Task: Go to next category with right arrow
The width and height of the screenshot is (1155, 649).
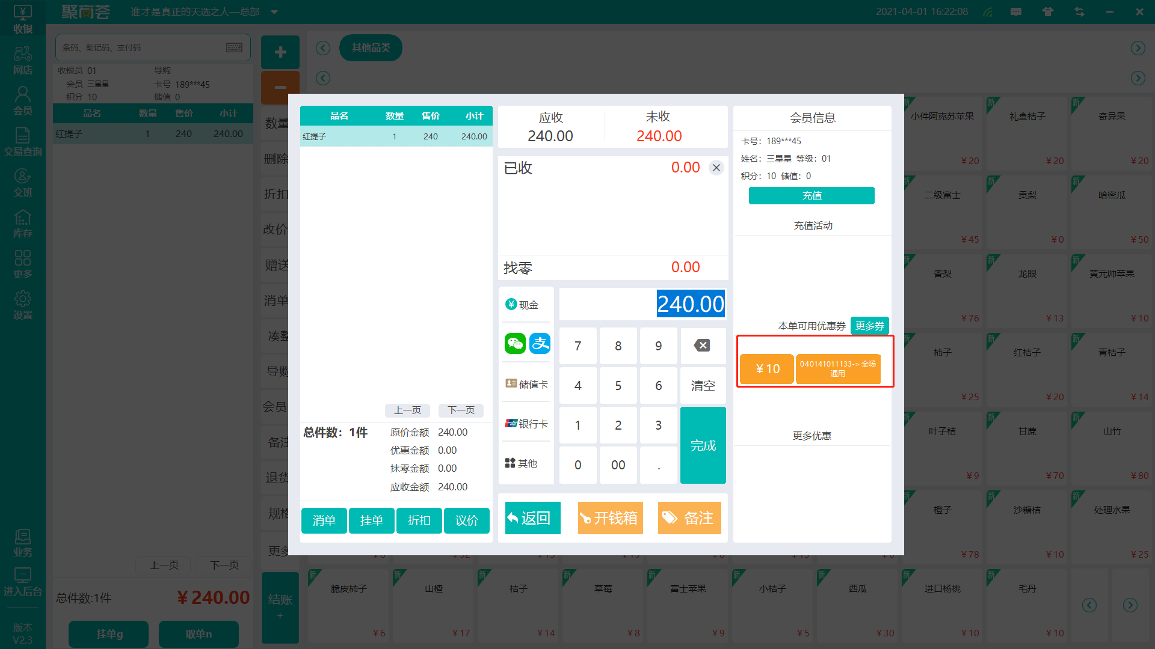Action: click(1138, 48)
